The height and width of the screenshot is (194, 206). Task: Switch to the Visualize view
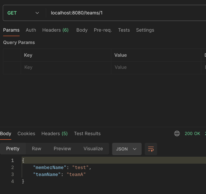(93, 148)
